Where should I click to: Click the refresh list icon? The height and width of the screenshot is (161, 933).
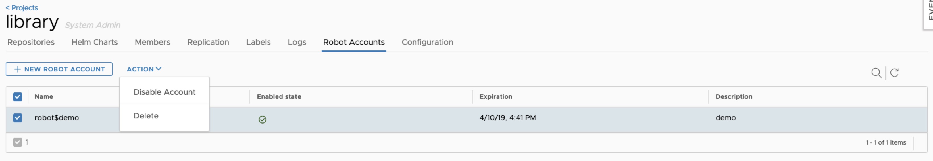tap(894, 73)
